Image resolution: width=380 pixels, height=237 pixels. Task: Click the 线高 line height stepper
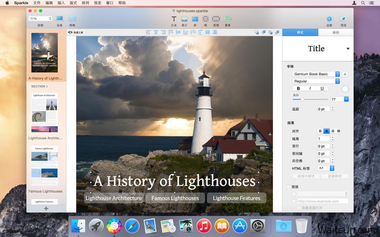[332, 138]
